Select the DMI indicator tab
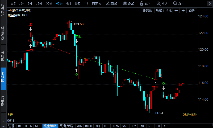The height and width of the screenshot is (128, 213). [142, 126]
